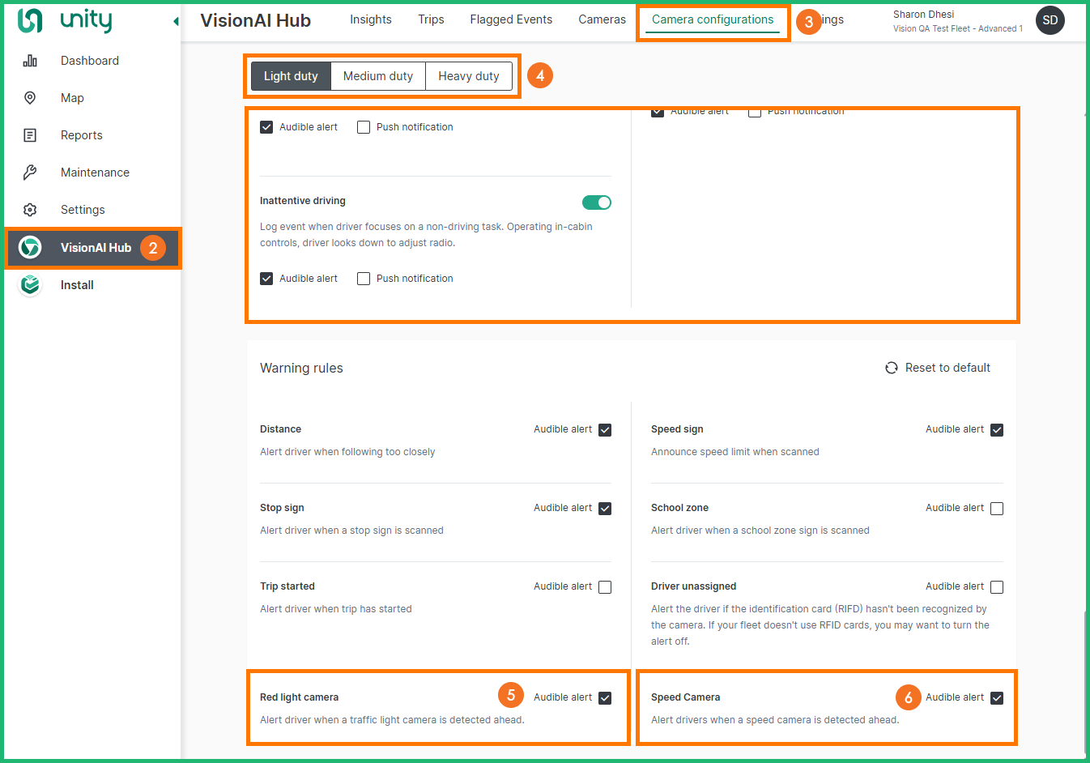Enable School zone audible alert
The width and height of the screenshot is (1090, 763).
click(x=997, y=509)
